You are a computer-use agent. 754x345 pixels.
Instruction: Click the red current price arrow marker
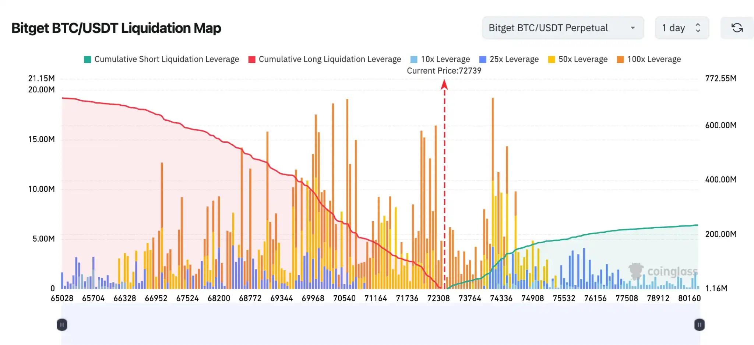[444, 85]
